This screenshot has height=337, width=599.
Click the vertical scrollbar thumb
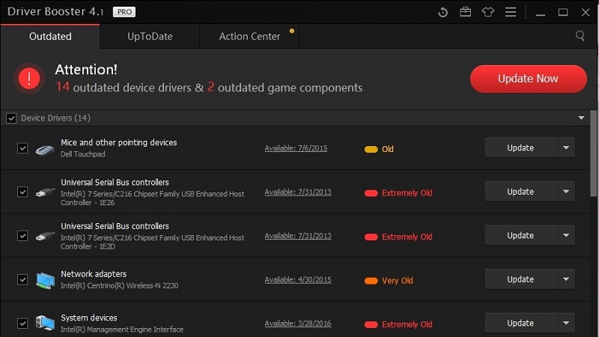pos(593,154)
